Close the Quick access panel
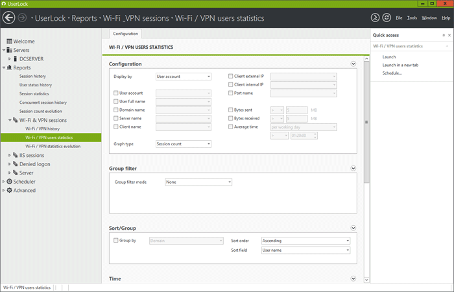Viewport: 454px width, 292px height. (449, 35)
